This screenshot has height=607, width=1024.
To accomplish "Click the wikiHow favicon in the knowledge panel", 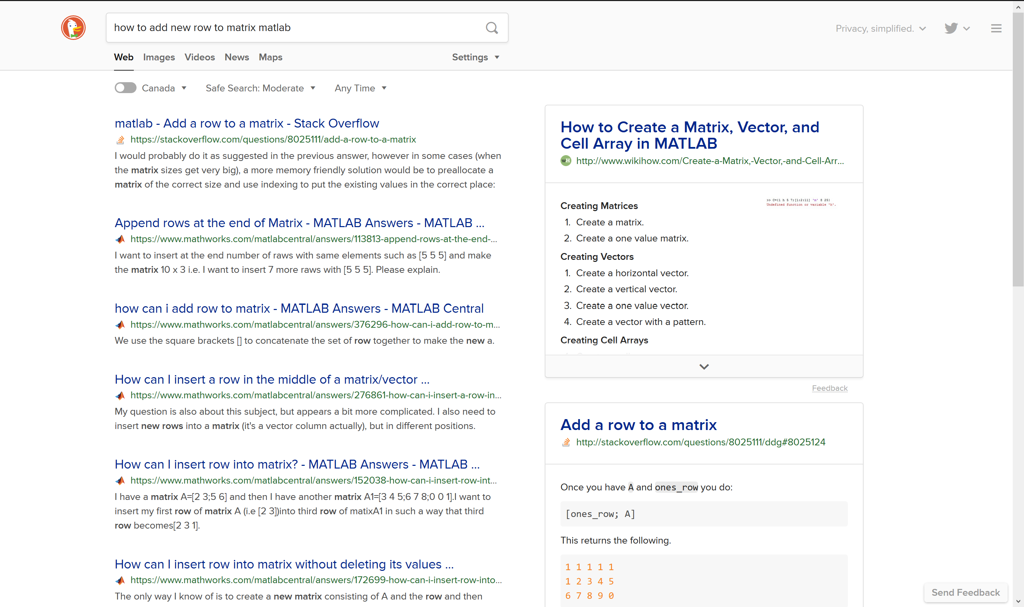I will click(566, 161).
